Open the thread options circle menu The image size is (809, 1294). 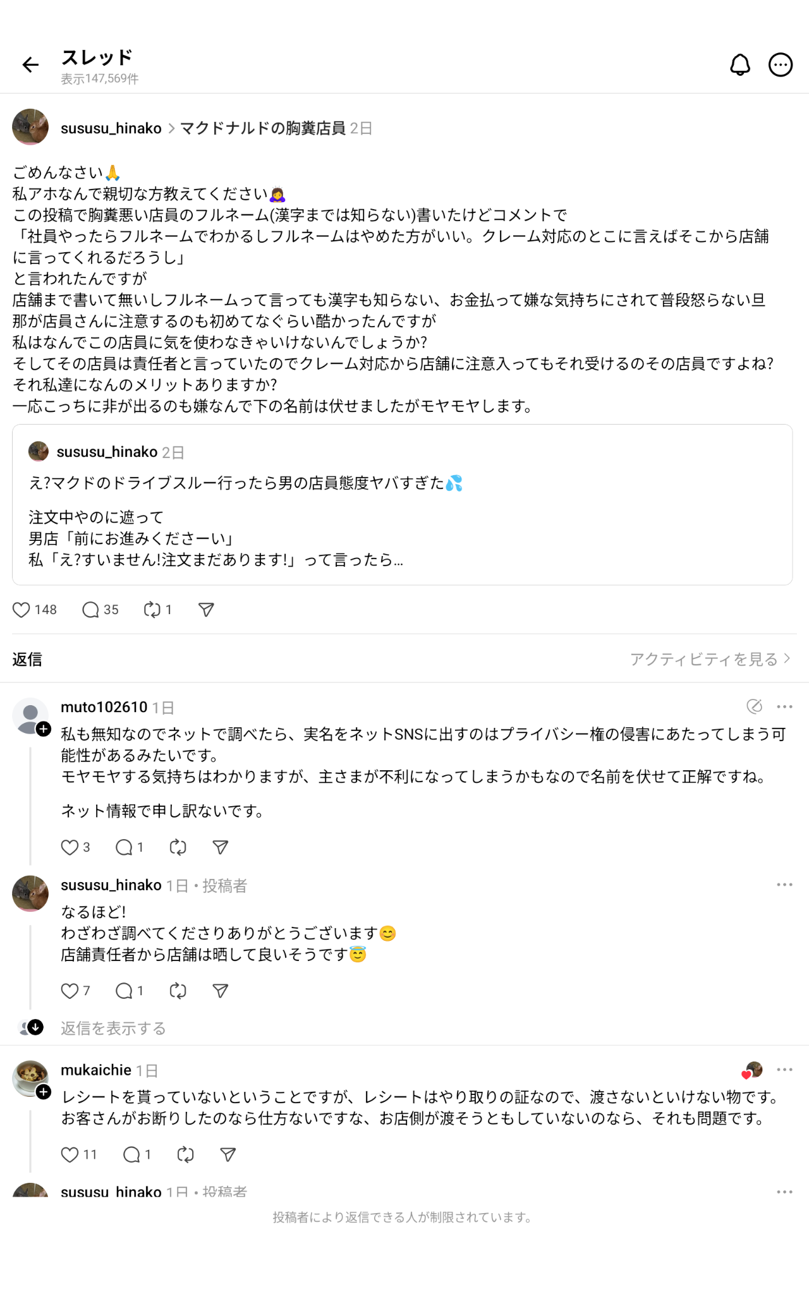click(x=781, y=64)
